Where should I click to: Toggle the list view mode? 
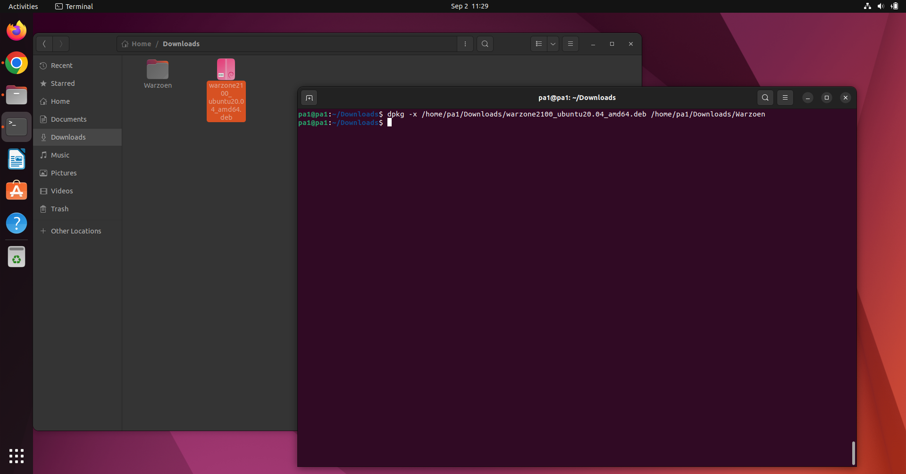539,43
